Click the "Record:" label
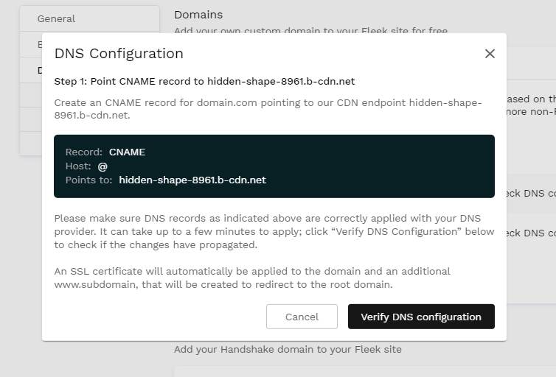 (x=84, y=152)
